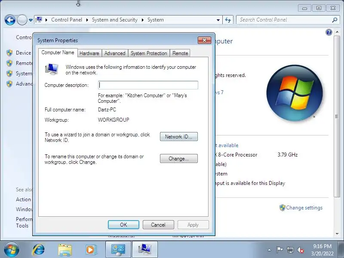Open the Remote tab
Viewport: 344px width, 258px height.
click(180, 53)
